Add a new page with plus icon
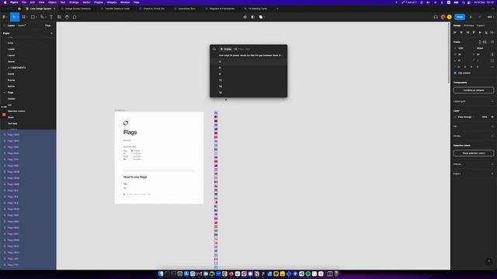This screenshot has height=279, width=497. [51, 33]
